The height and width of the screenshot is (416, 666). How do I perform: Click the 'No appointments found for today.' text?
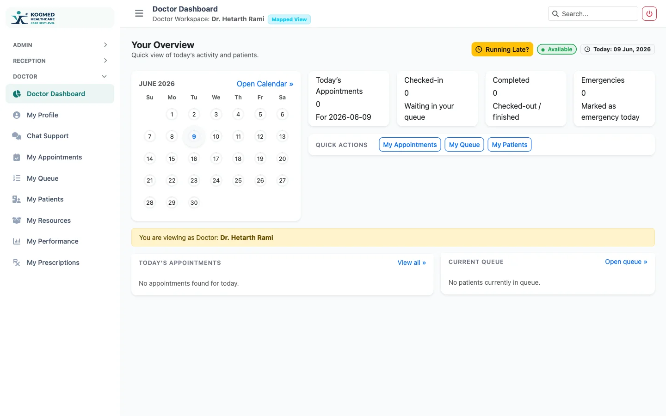[x=189, y=283]
